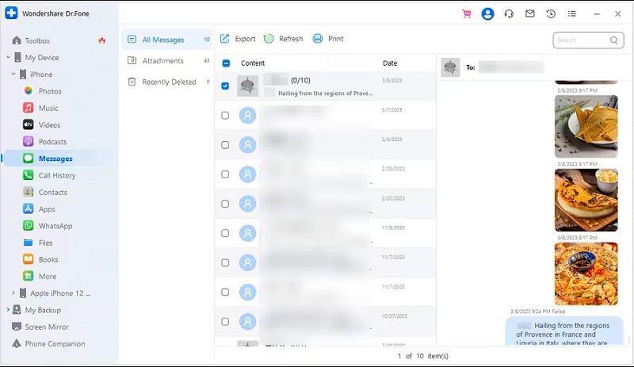The width and height of the screenshot is (634, 367).
Task: Switch to the Attachments tab
Action: tap(162, 61)
